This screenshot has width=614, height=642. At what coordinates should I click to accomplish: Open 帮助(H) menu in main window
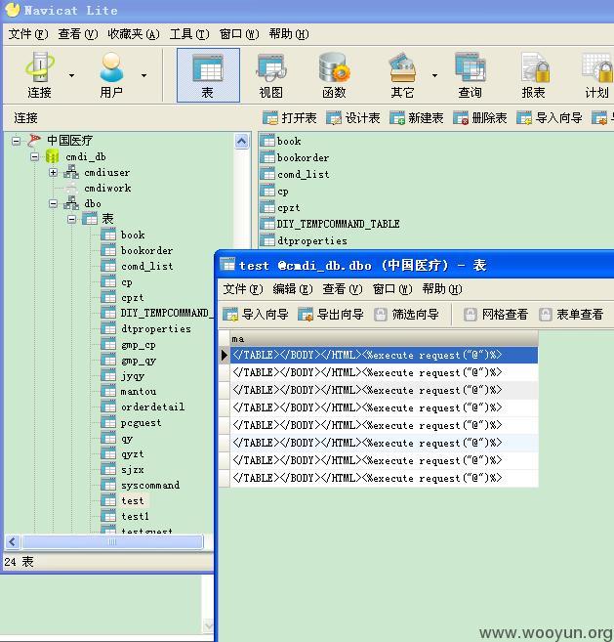tap(289, 34)
